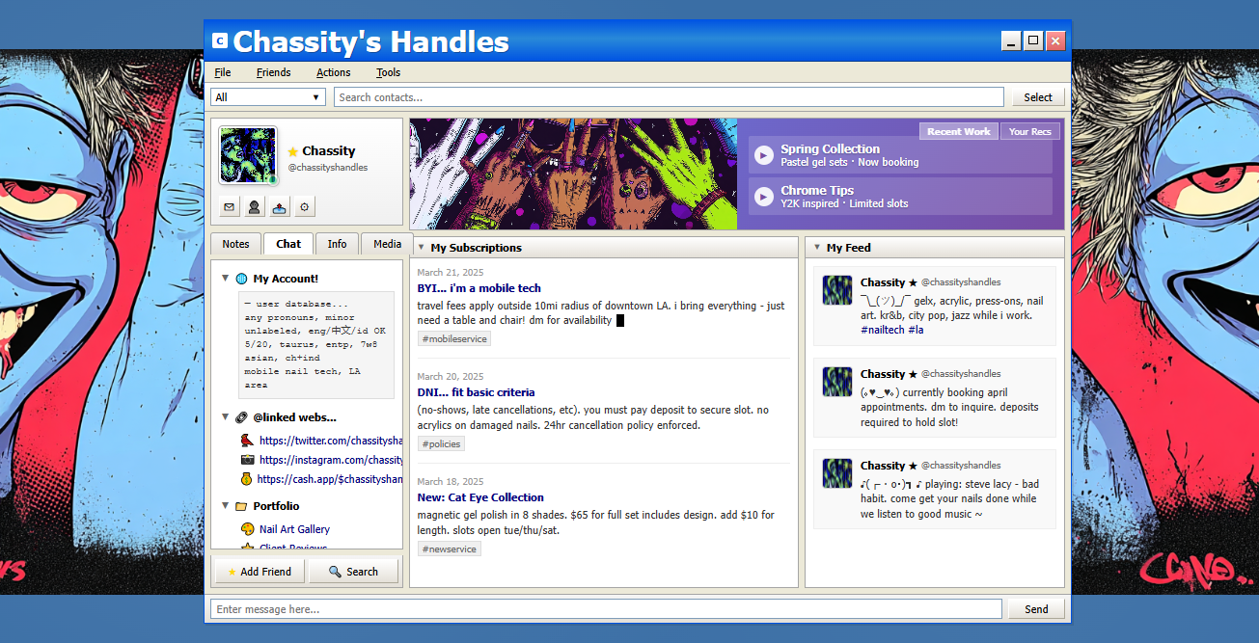Image resolution: width=1259 pixels, height=643 pixels.
Task: Switch to the Notes tab
Action: tap(235, 244)
